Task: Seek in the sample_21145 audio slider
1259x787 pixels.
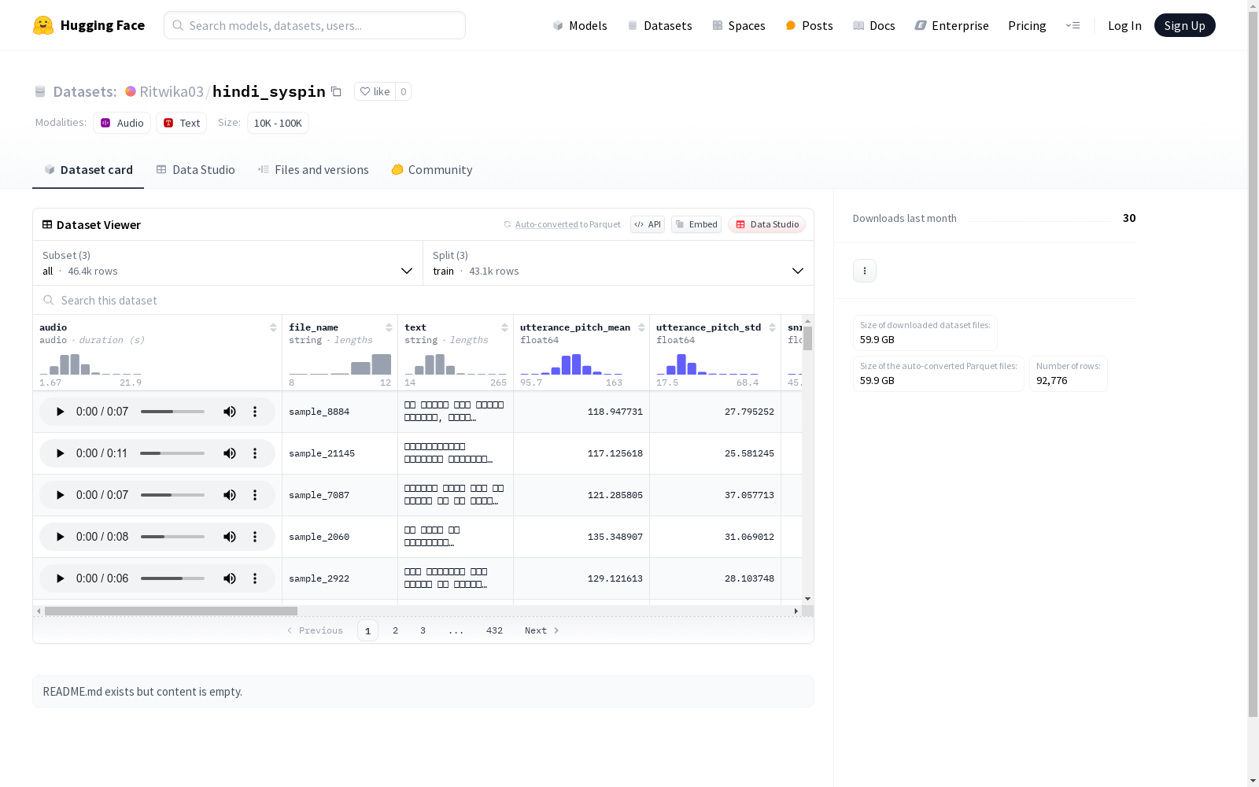Action: [x=172, y=453]
